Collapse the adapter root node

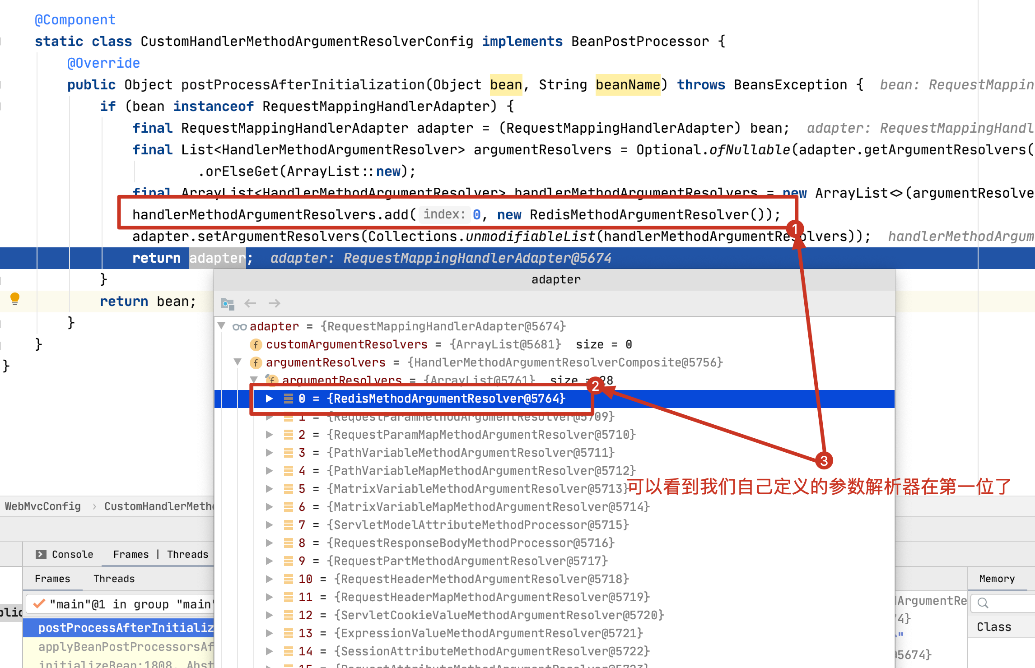[x=221, y=326]
